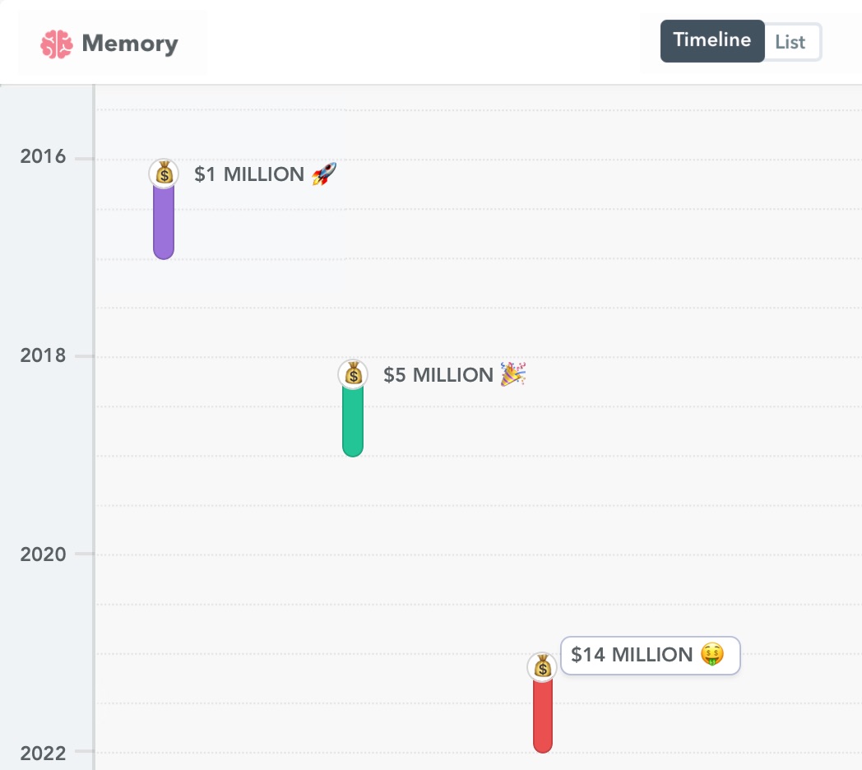Click the 2016 year label
This screenshot has width=862, height=770.
tap(43, 157)
